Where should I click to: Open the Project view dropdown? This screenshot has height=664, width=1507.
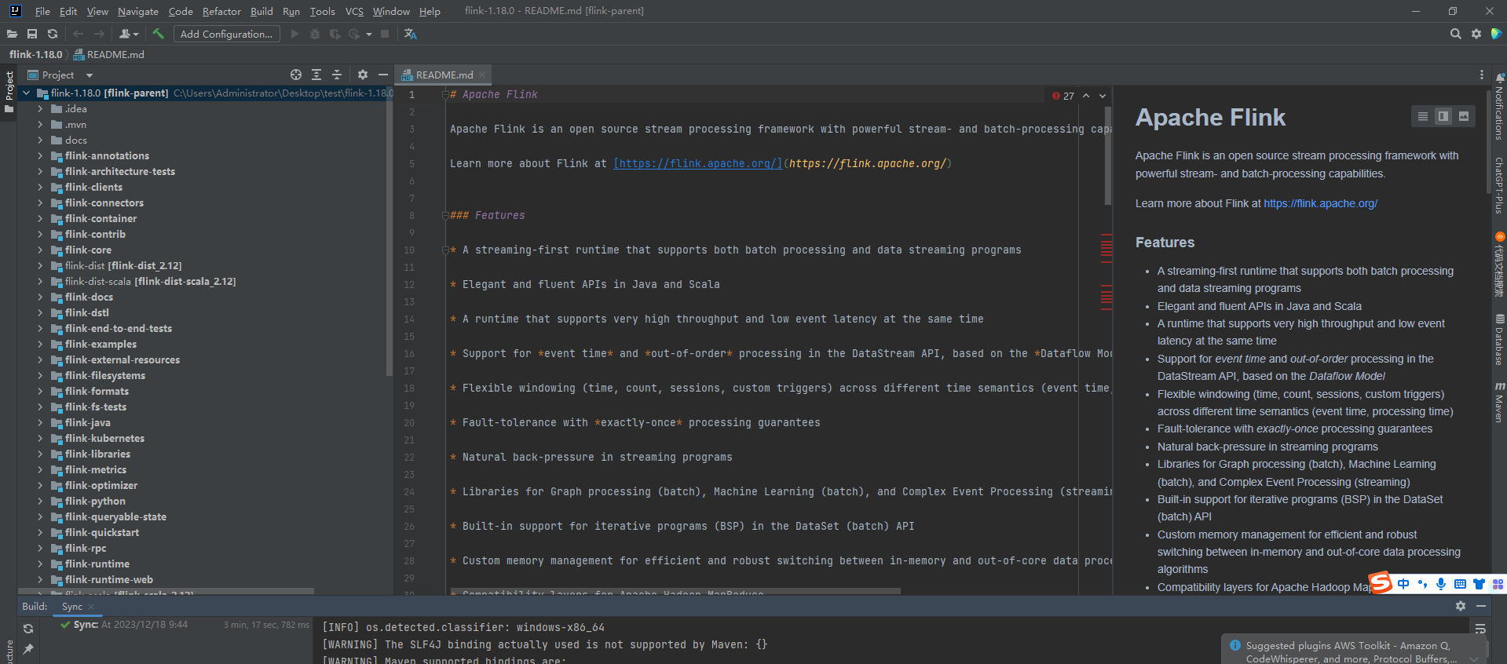[x=90, y=75]
